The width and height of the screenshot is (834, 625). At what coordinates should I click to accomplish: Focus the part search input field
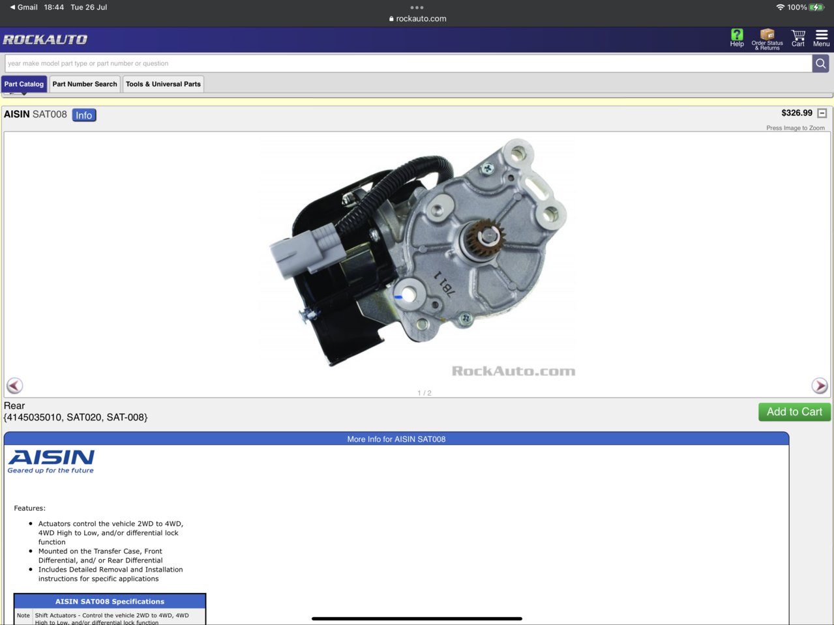(408, 63)
